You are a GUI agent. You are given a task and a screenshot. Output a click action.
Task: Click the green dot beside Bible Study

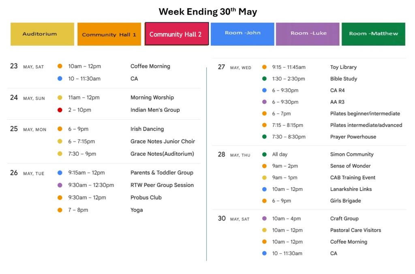[x=264, y=79]
